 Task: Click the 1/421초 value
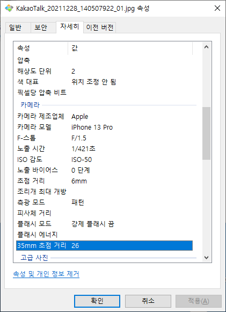tap(83, 148)
